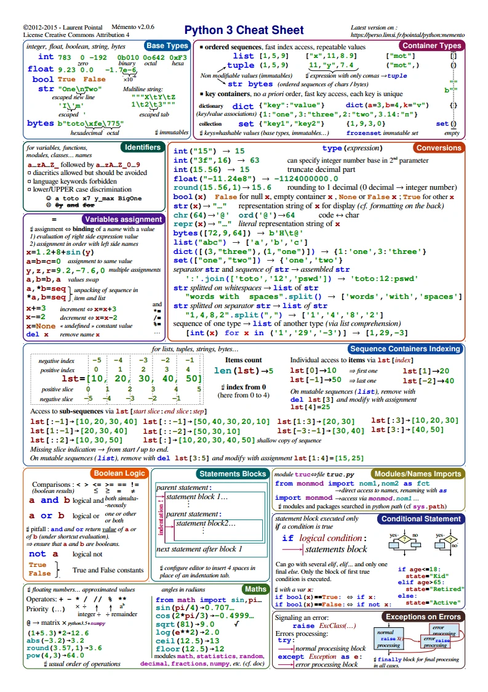
Task: Click the checkmark beside sqrt(81)
Action: [237, 623]
